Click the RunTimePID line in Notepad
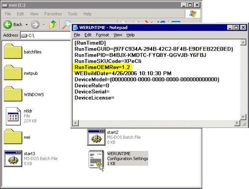Screen dimensions: 249x189 [x=140, y=55]
